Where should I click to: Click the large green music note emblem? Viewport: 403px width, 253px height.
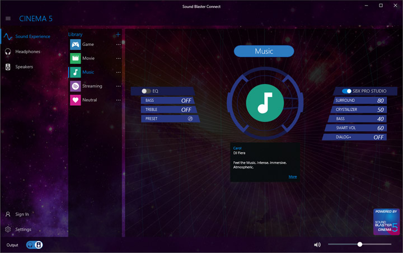click(x=265, y=103)
